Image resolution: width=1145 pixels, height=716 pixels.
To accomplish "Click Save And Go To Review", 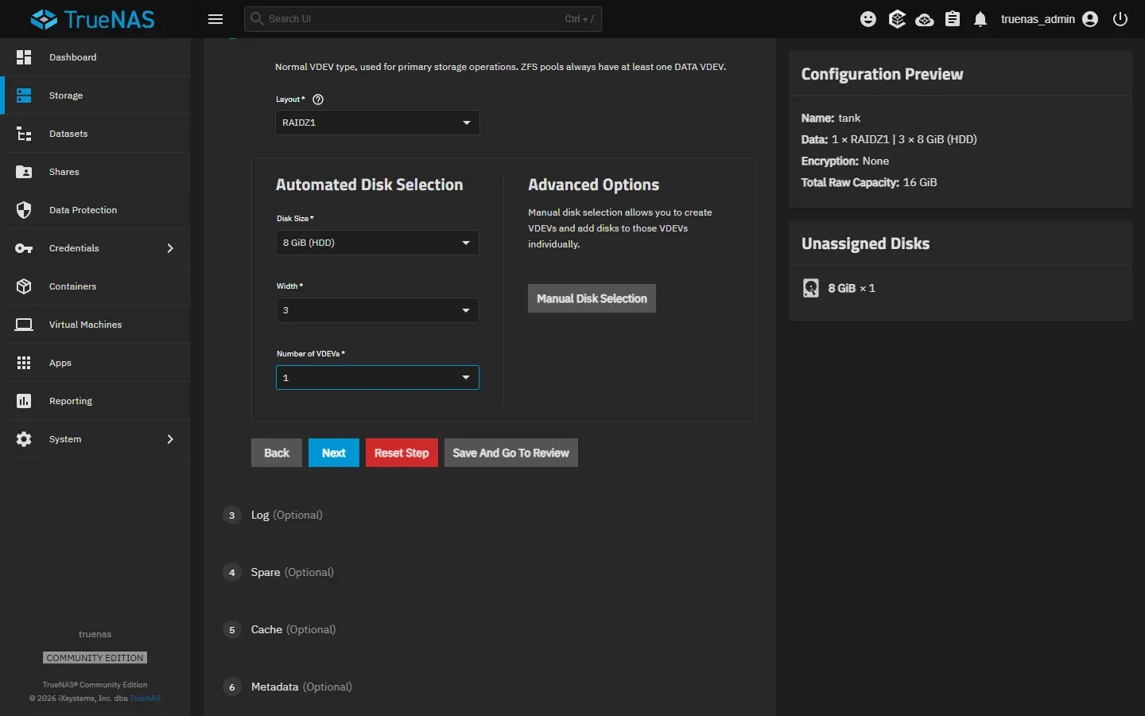I will pyautogui.click(x=511, y=453).
